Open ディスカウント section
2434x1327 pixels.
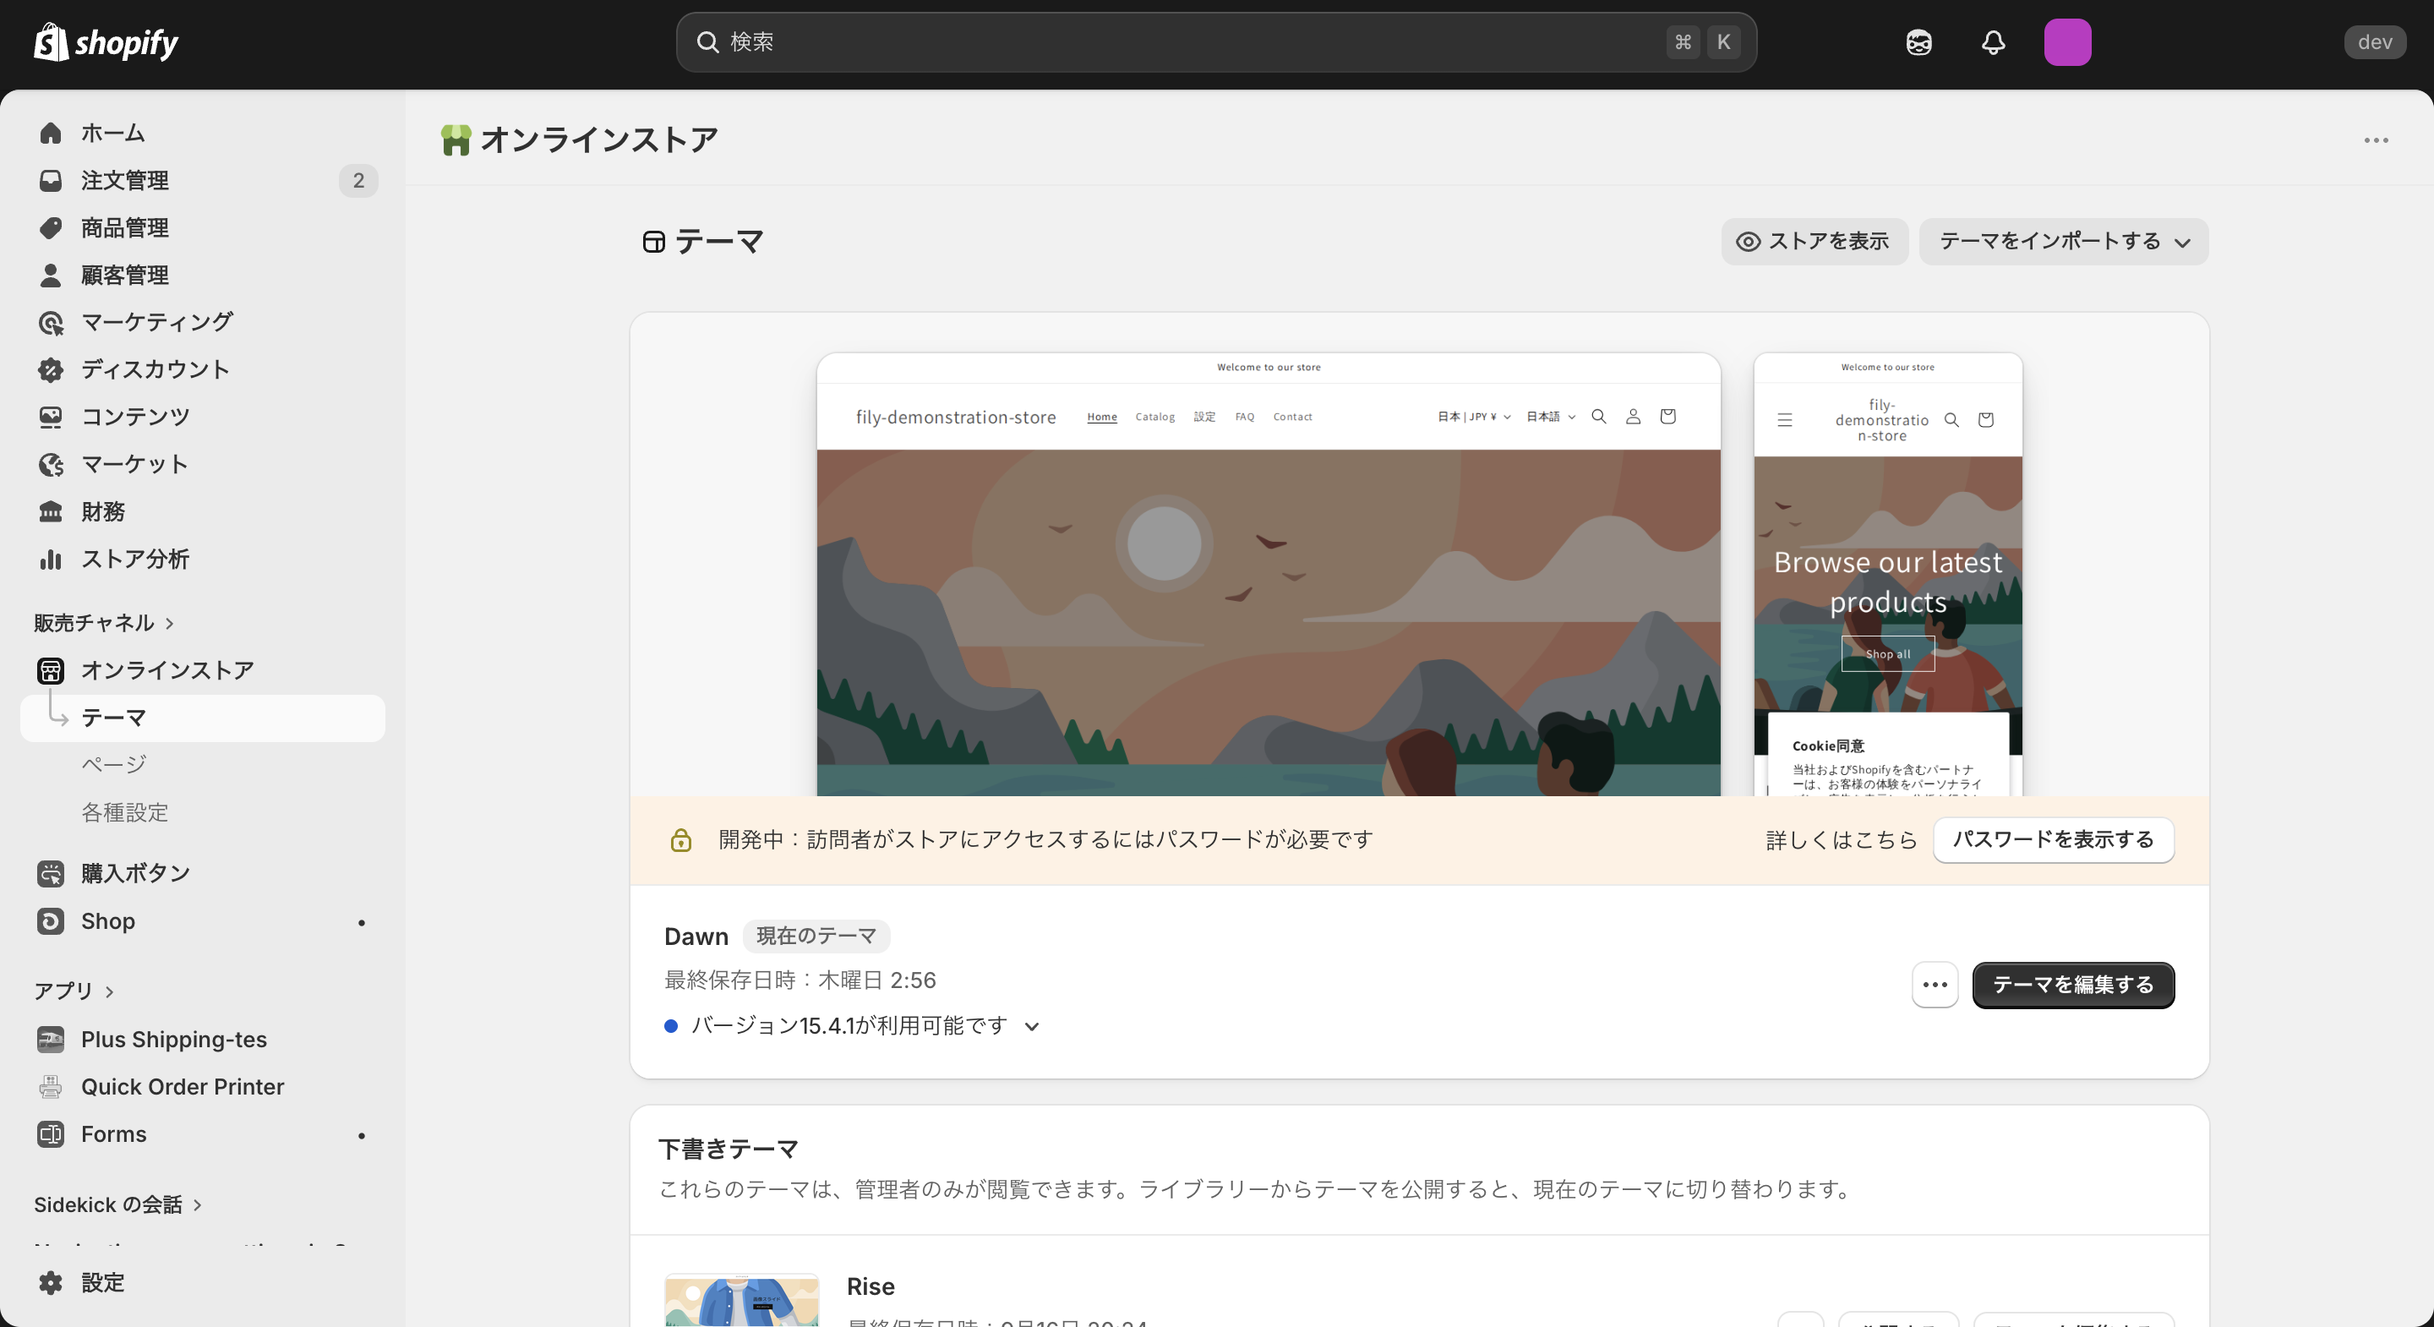click(154, 369)
